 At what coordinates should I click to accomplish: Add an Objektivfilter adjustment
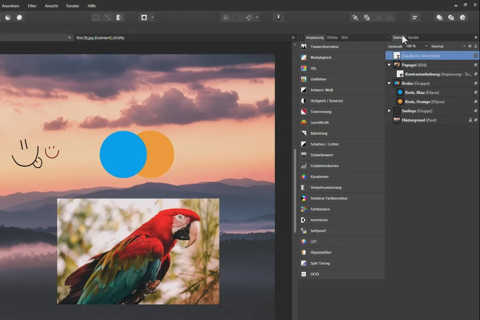point(342,252)
